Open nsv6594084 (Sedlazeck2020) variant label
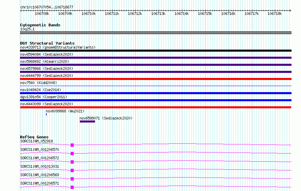Viewport: 301px width, 191px height. click(47, 54)
